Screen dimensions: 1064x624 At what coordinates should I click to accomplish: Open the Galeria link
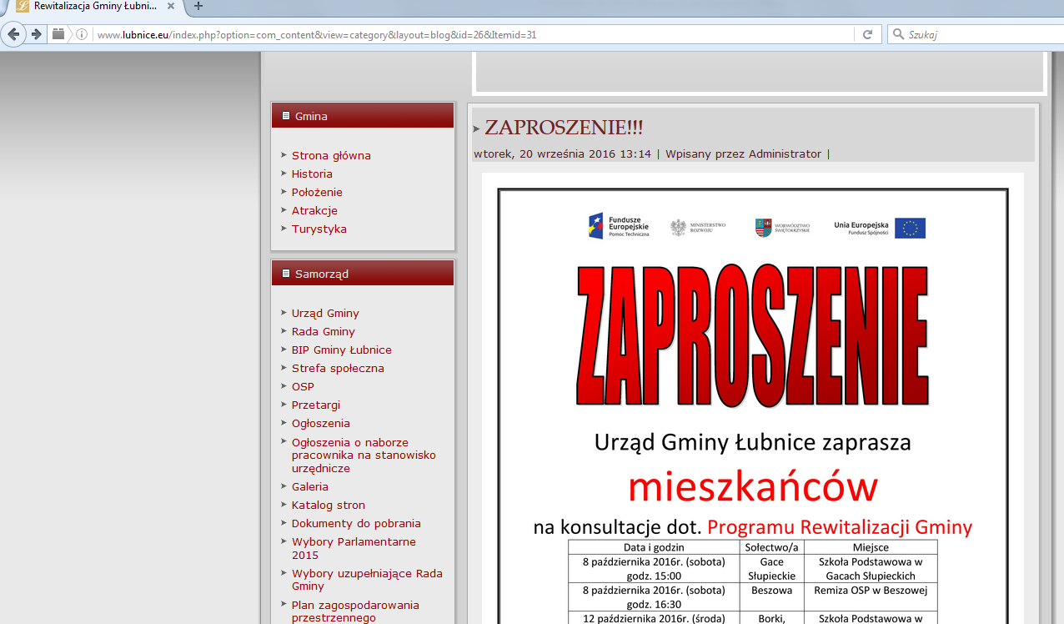[310, 486]
